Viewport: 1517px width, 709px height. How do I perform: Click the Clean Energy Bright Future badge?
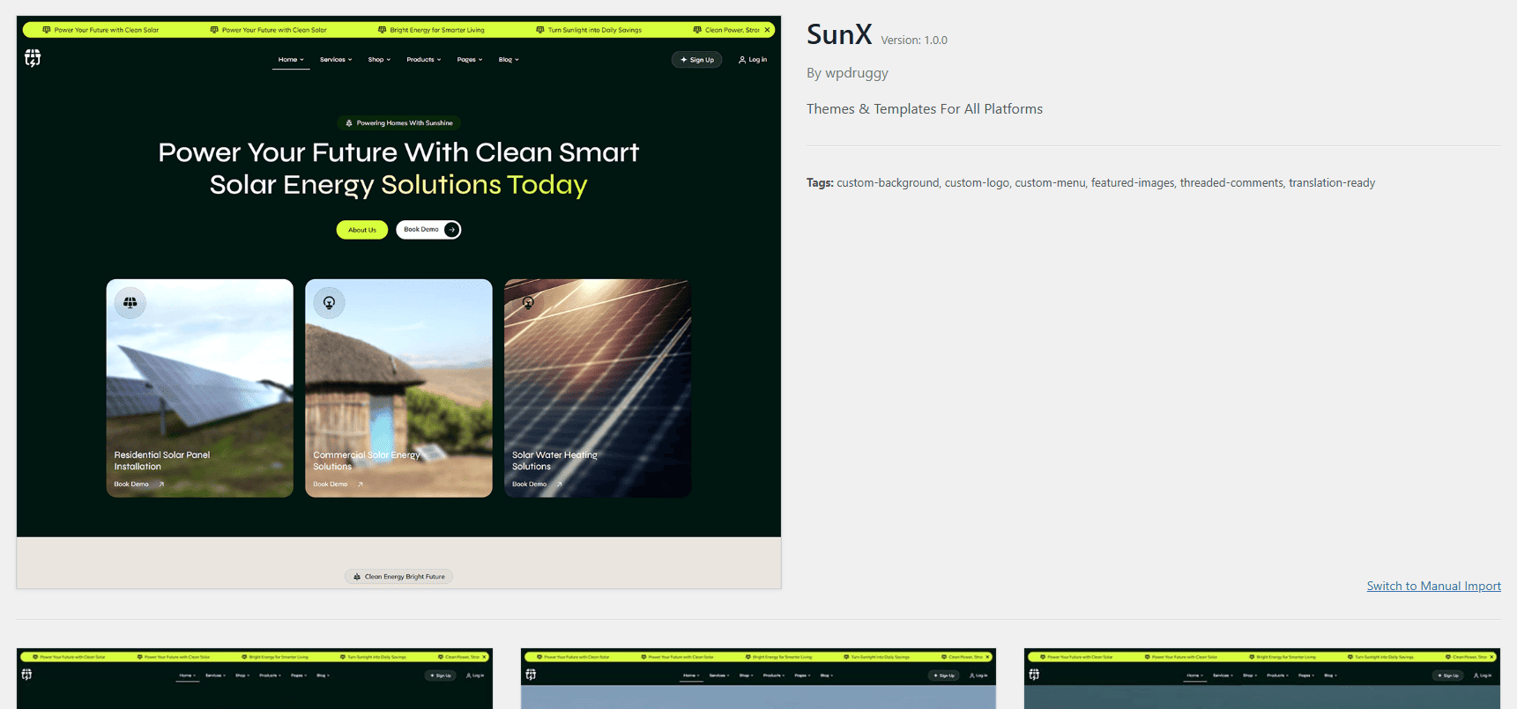coord(398,577)
